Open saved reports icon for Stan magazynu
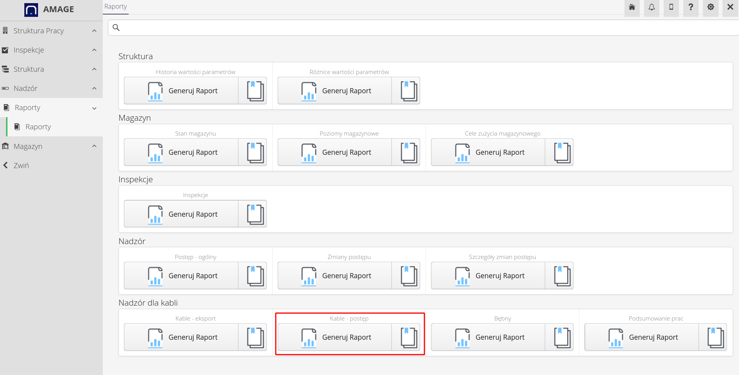This screenshot has width=739, height=375. [255, 152]
